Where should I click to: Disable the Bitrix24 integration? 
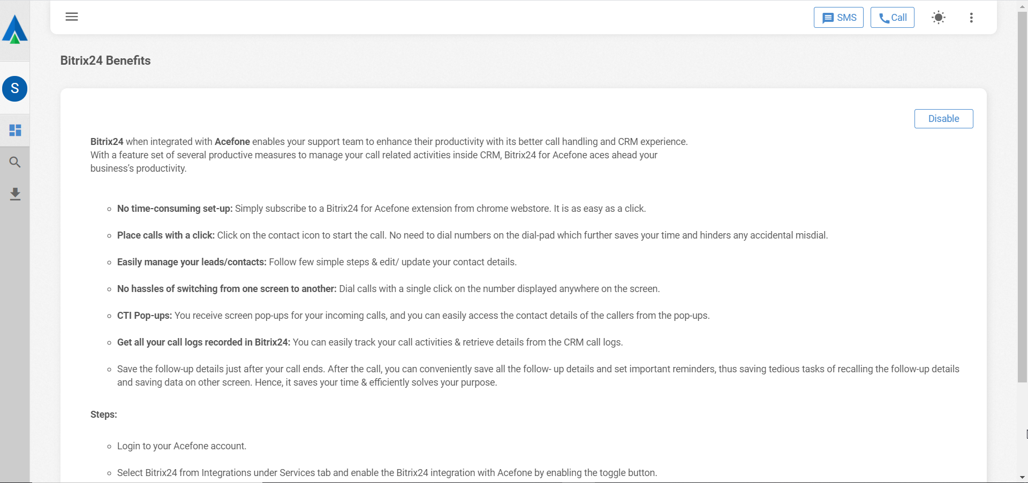(943, 119)
